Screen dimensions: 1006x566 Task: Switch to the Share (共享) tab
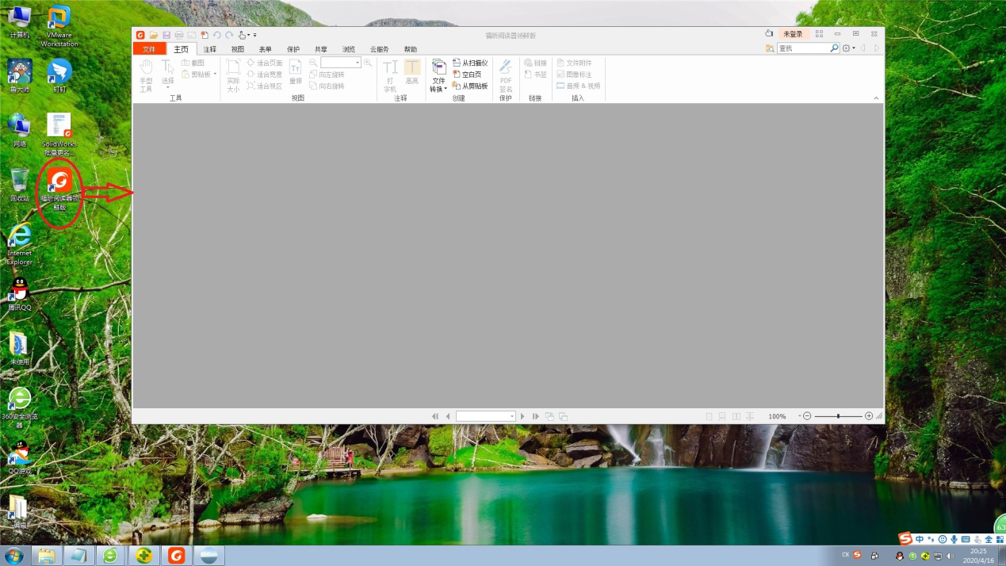coord(320,49)
